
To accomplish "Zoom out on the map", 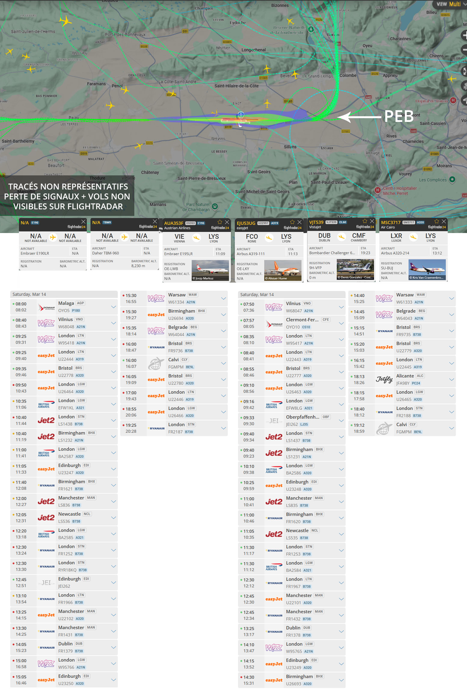I will tap(464, 49).
